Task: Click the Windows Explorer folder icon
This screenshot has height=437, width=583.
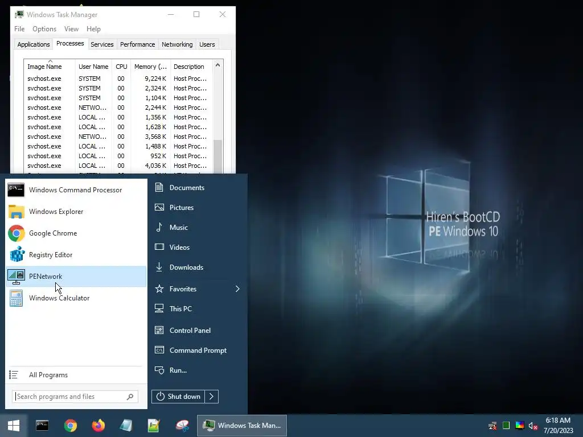Action: click(16, 212)
